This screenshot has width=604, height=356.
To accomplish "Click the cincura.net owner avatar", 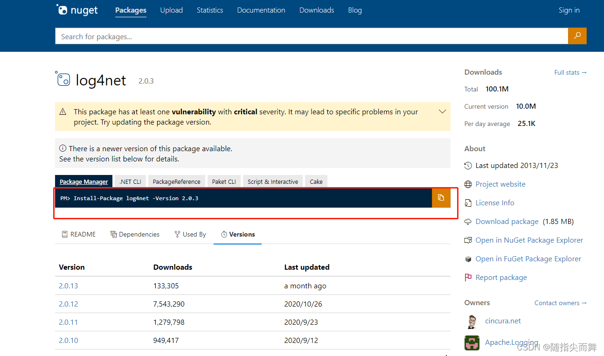I will pyautogui.click(x=472, y=321).
